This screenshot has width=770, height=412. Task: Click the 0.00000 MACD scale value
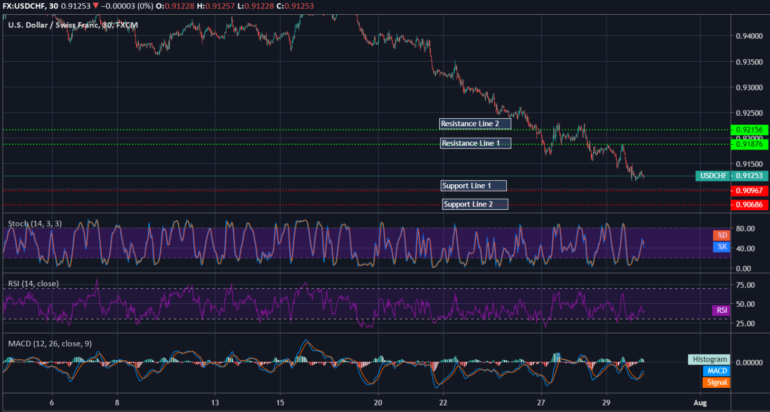click(x=749, y=363)
